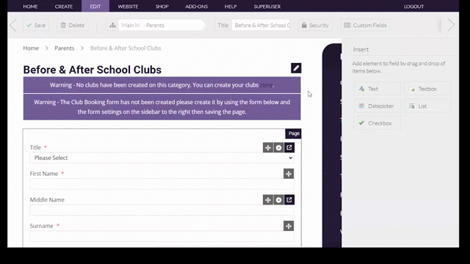This screenshot has height=264, width=470.
Task: Click the Delete button
Action: click(x=73, y=26)
